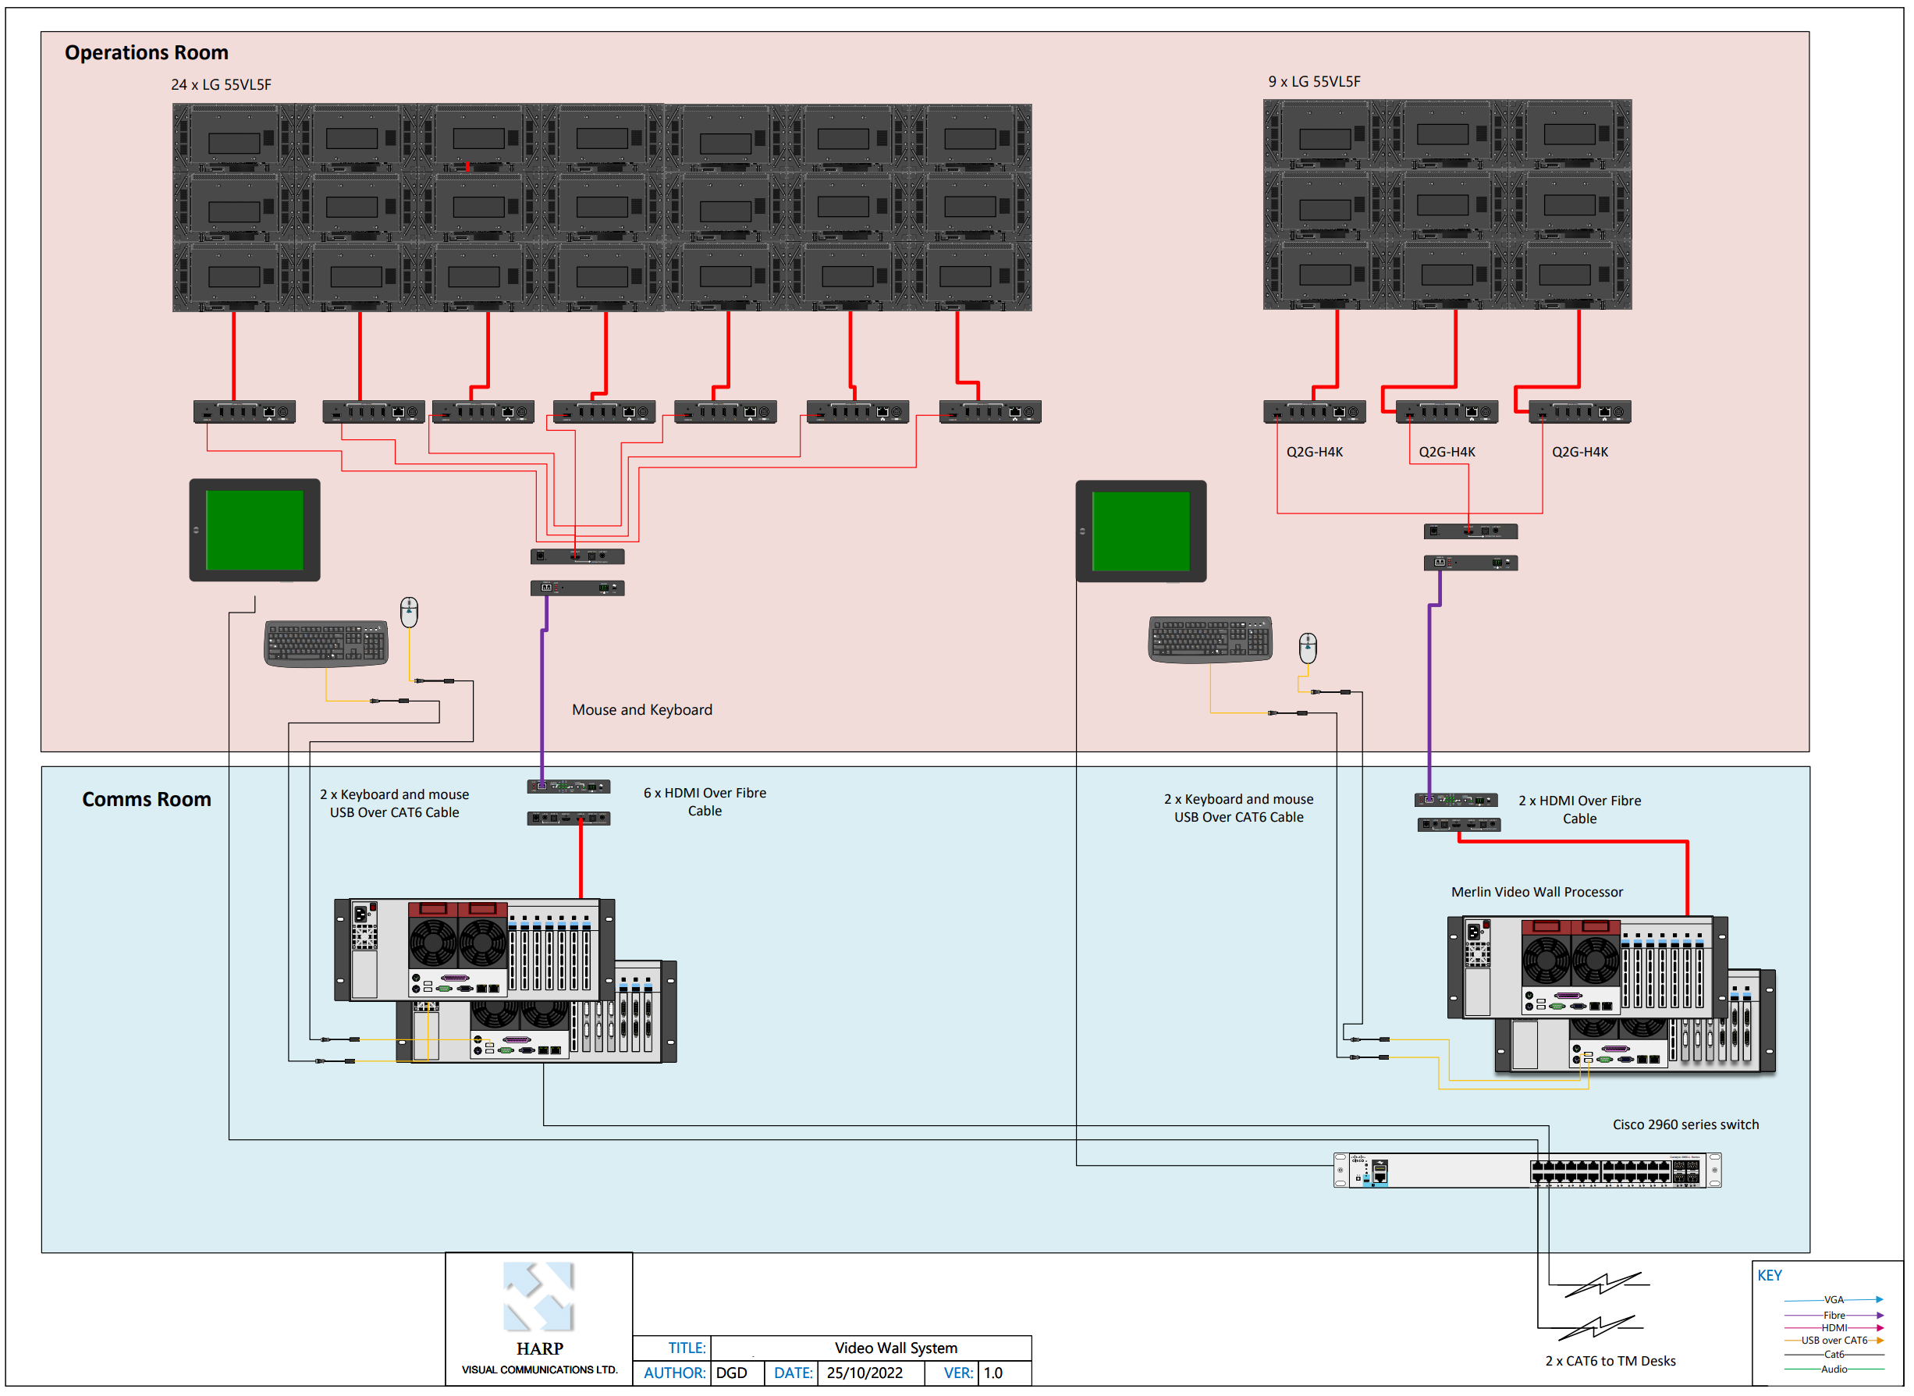
Task: Select the Merlin Video Wall Processor label
Action: 1537,893
